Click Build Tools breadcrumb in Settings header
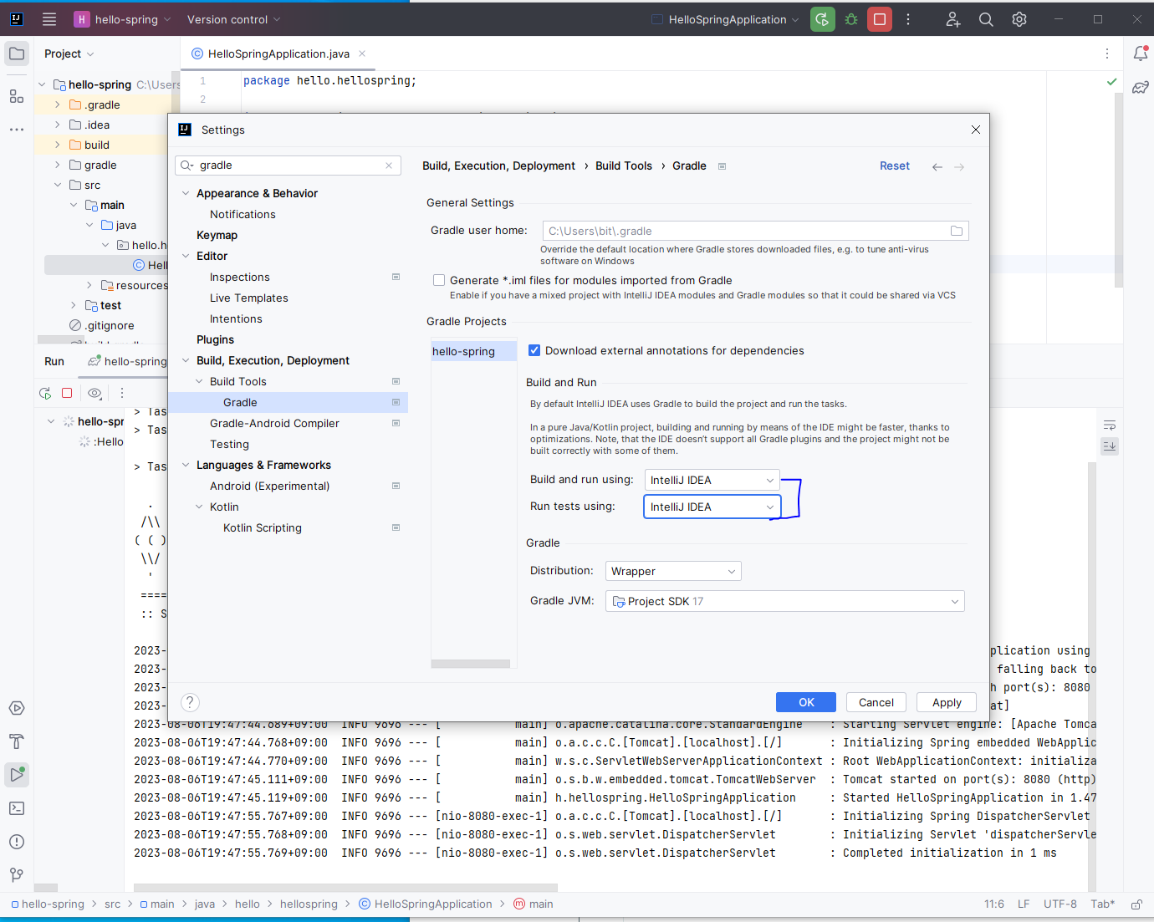Screen dimensions: 1154x922 point(624,166)
